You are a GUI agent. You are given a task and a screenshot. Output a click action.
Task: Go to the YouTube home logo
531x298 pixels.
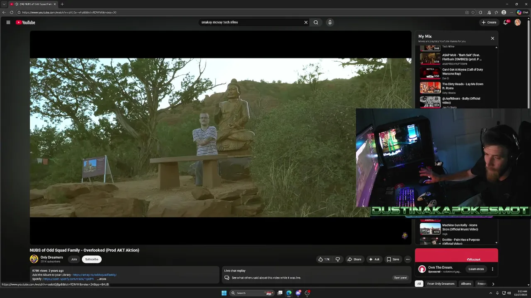25,22
